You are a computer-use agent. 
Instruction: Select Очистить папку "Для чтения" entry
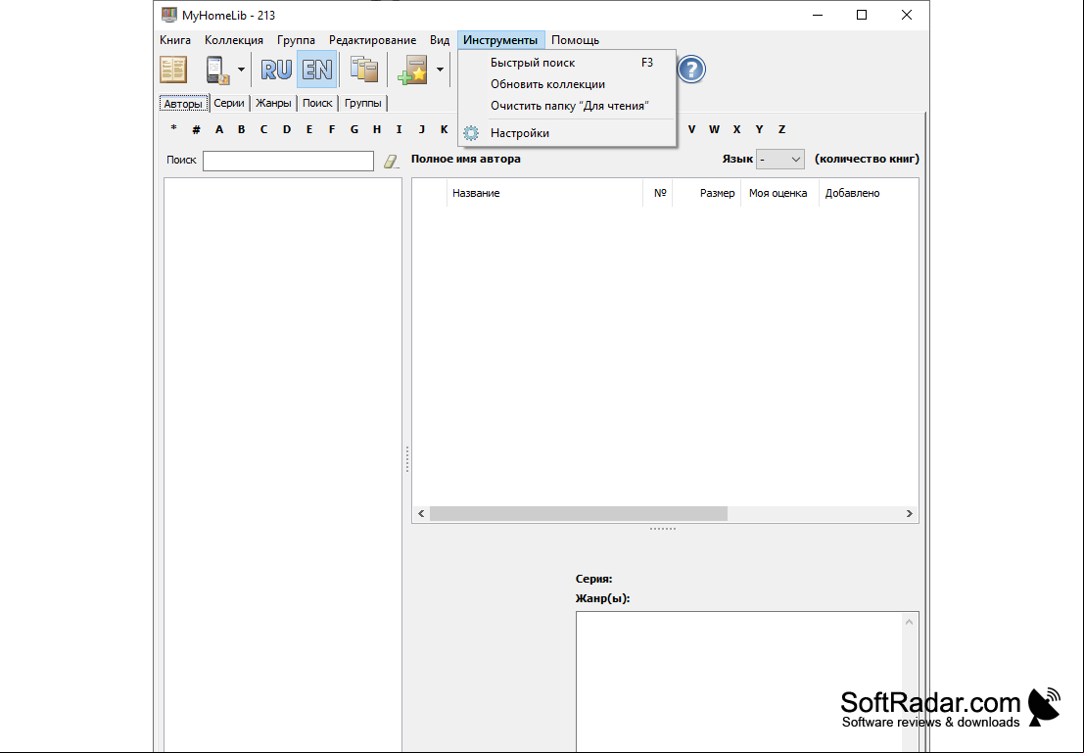pyautogui.click(x=567, y=106)
